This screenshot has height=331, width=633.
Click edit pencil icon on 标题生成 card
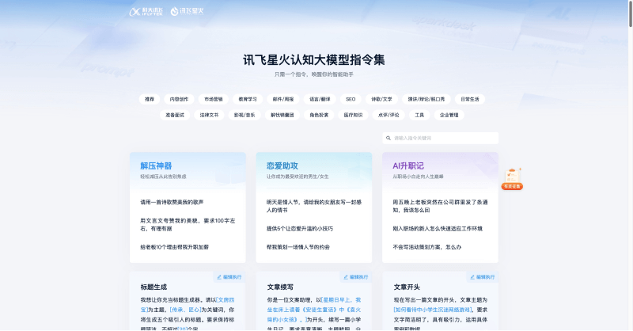[x=219, y=277]
